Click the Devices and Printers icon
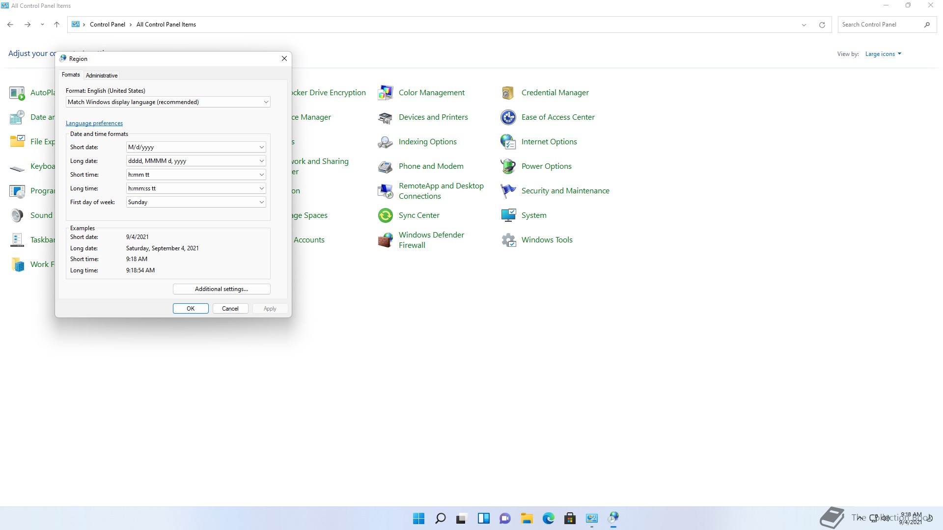Screen dimensions: 943x530 click(385, 117)
